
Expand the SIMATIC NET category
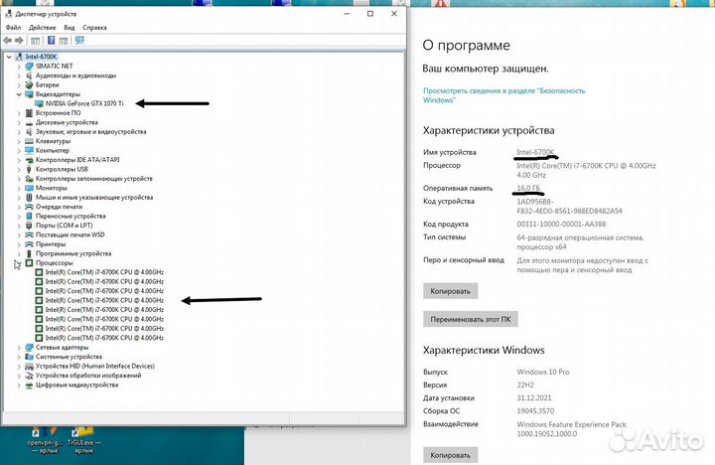point(19,67)
